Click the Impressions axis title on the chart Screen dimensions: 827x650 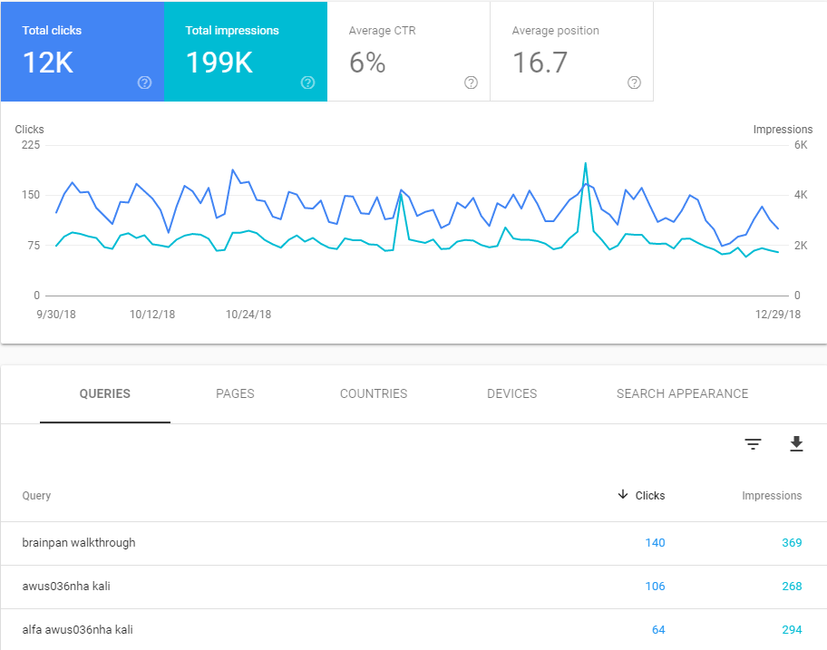(783, 130)
